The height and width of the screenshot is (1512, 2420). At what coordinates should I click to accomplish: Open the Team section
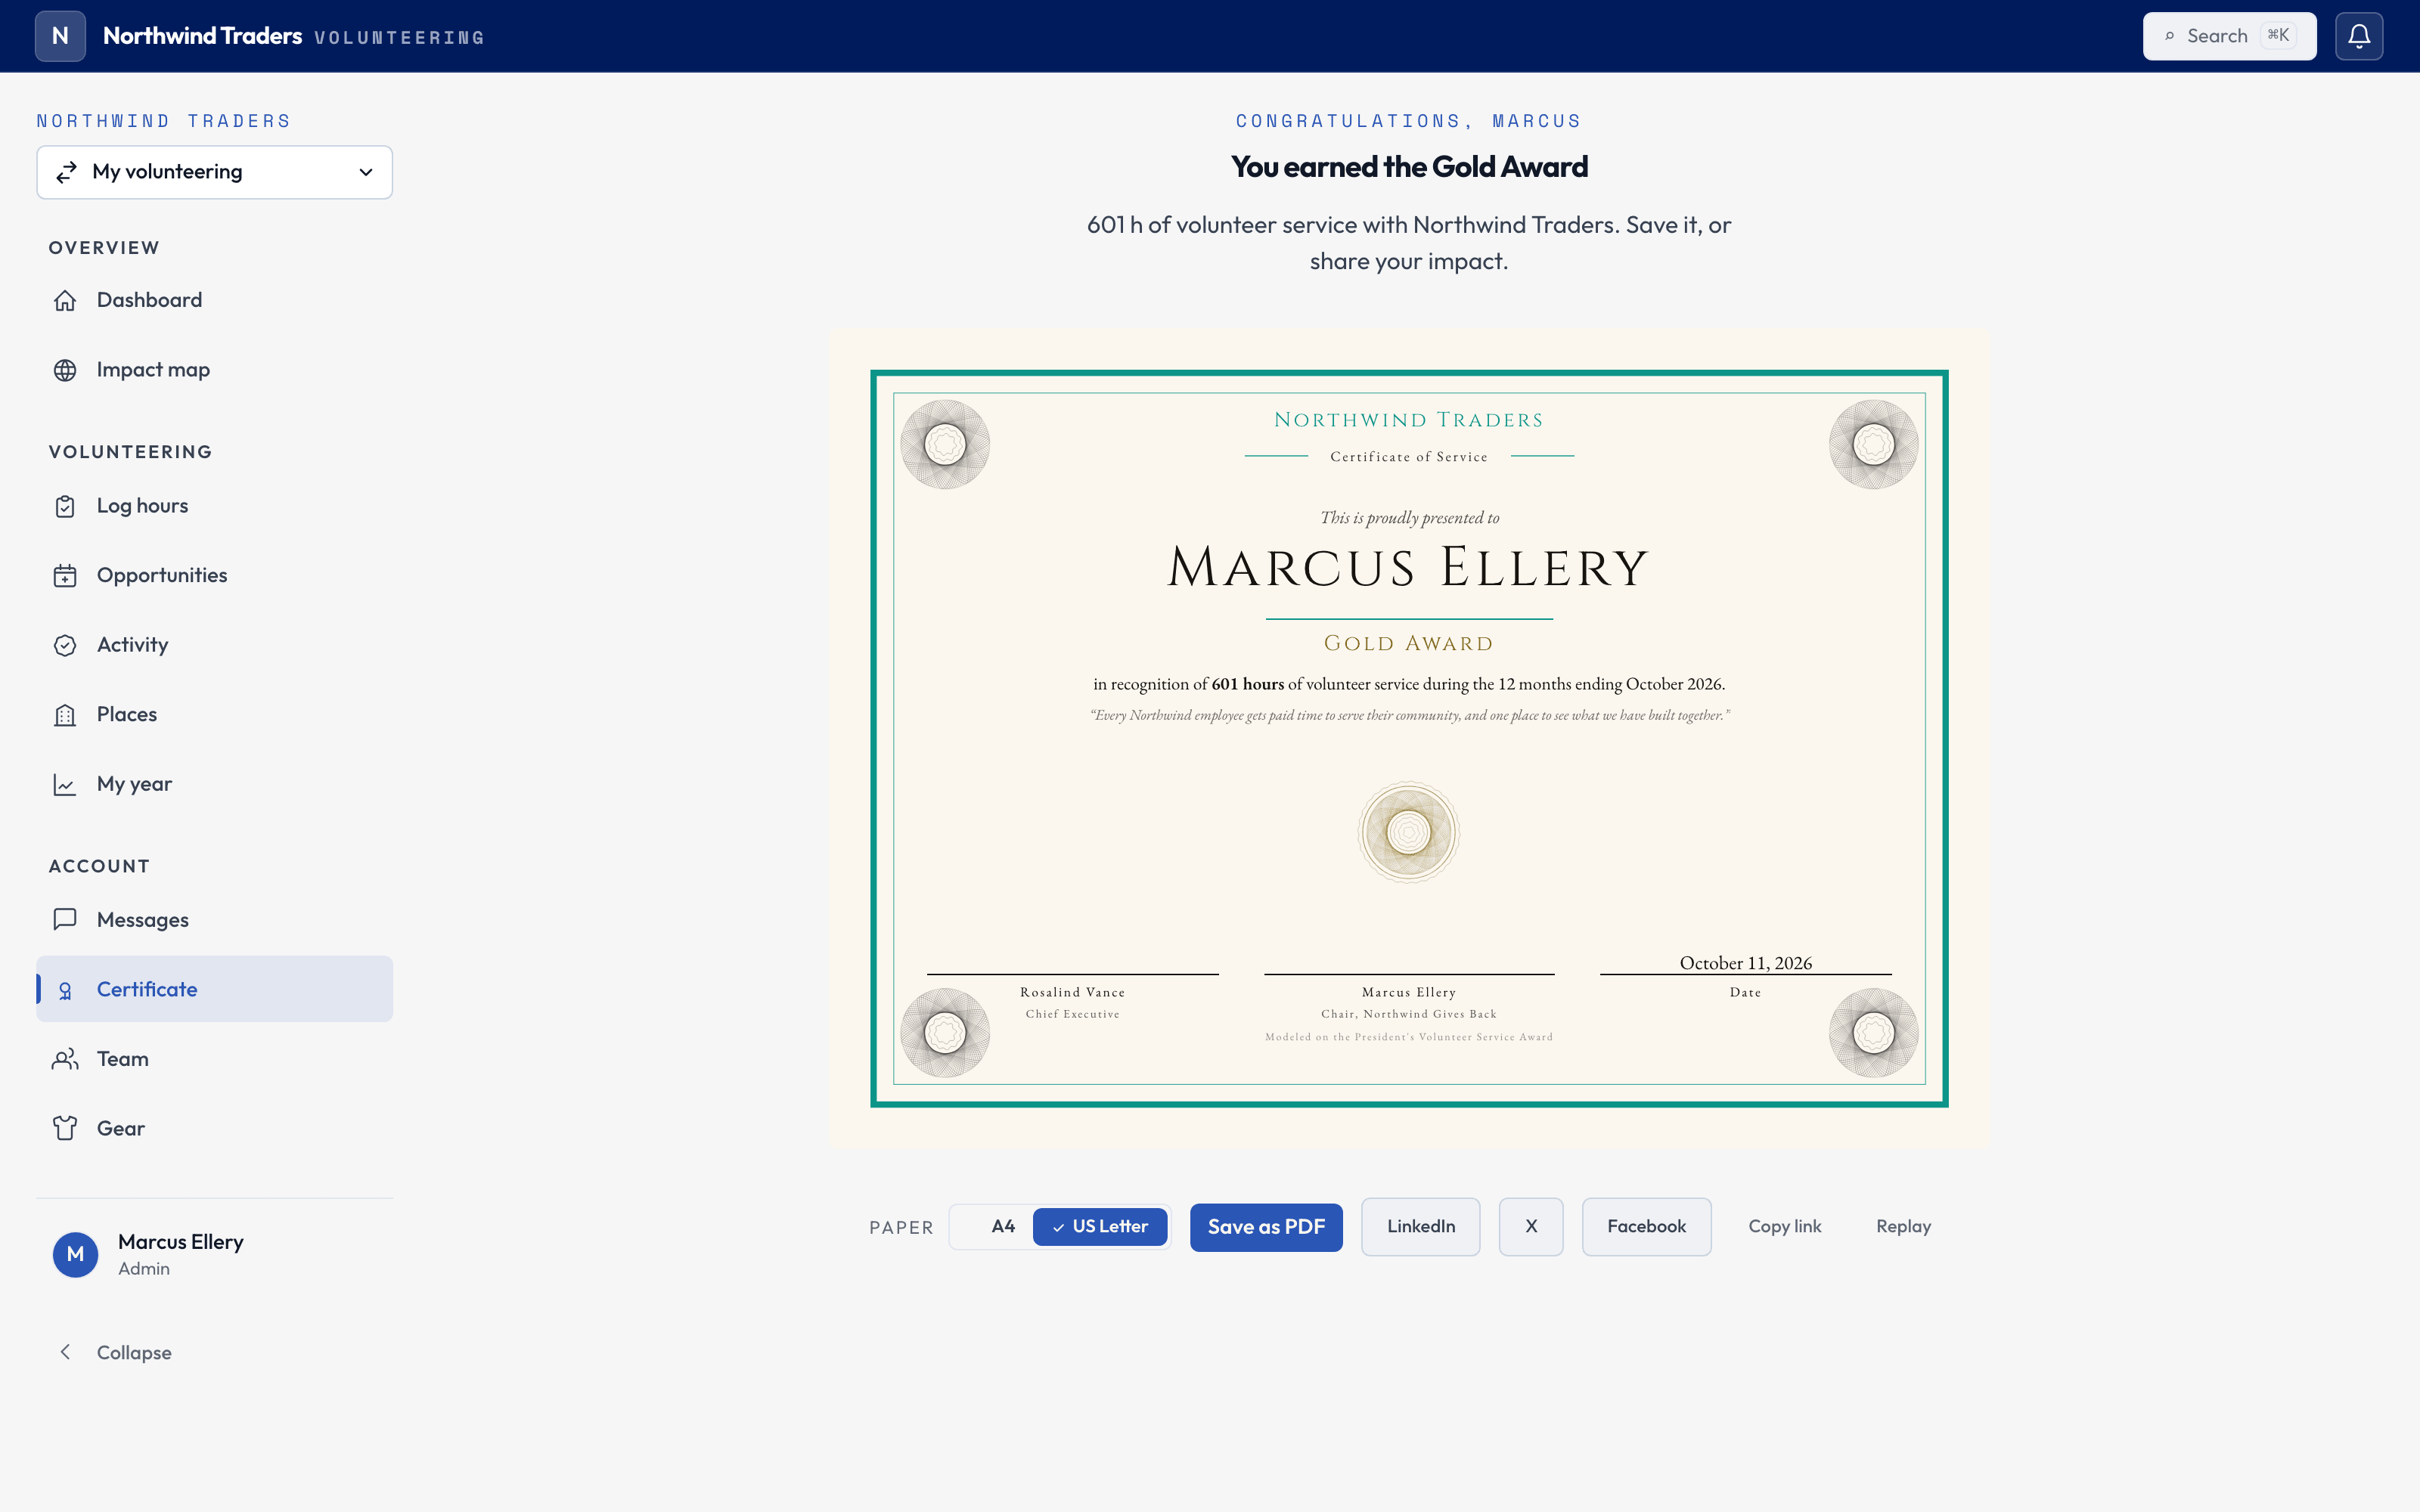(214, 1059)
